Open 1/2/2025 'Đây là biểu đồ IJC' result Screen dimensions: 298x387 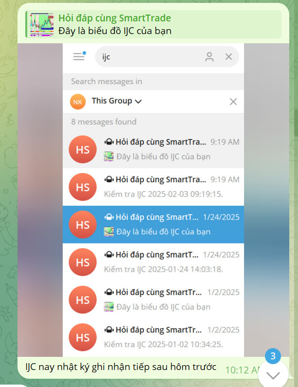click(153, 299)
